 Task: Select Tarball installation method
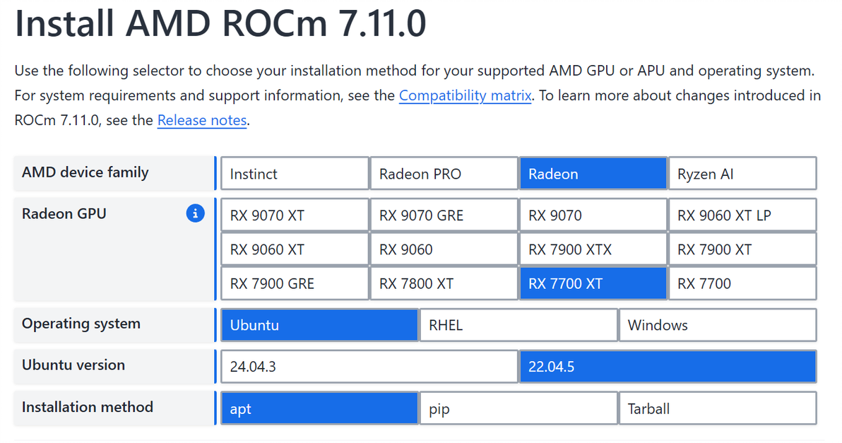point(718,408)
